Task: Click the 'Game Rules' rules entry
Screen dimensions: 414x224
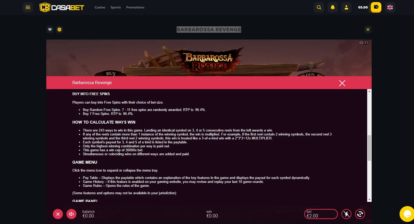Action: point(116,186)
